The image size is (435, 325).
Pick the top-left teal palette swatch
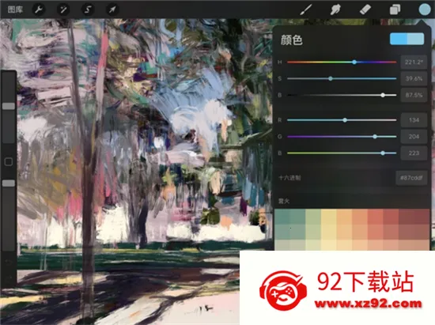pyautogui.click(x=282, y=217)
